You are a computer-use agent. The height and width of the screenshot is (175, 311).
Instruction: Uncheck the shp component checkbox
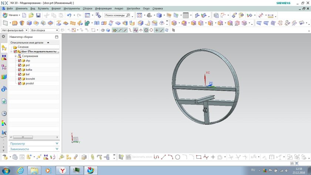[20, 60]
